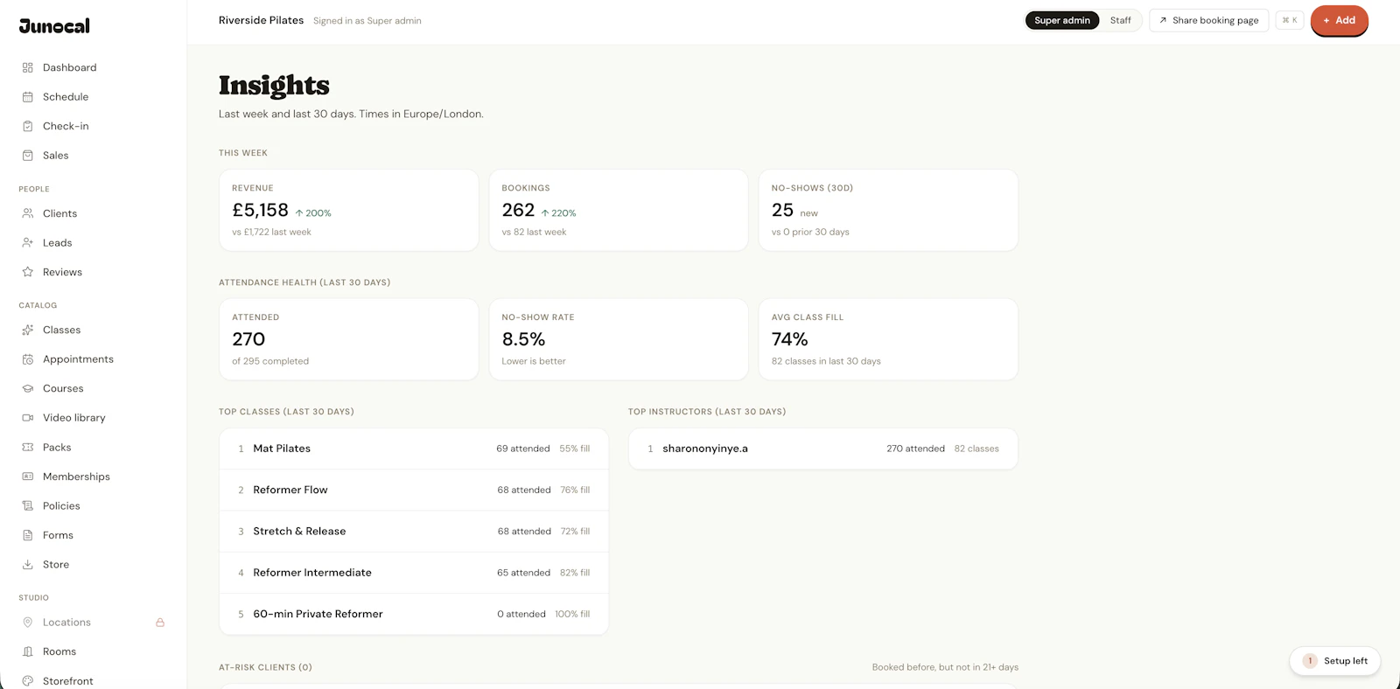Click the Courses graduation cap icon
Viewport: 1400px width, 689px height.
(28, 388)
